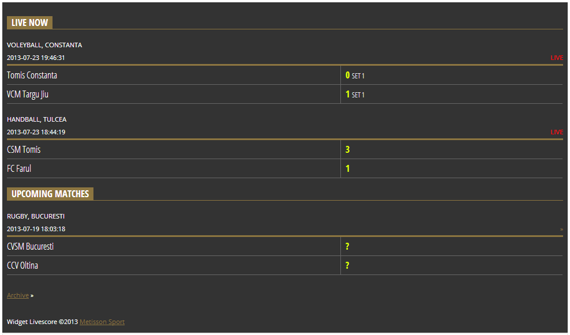Click the Volleyball, Constanta match heading
Image resolution: width=570 pixels, height=335 pixels.
point(44,45)
